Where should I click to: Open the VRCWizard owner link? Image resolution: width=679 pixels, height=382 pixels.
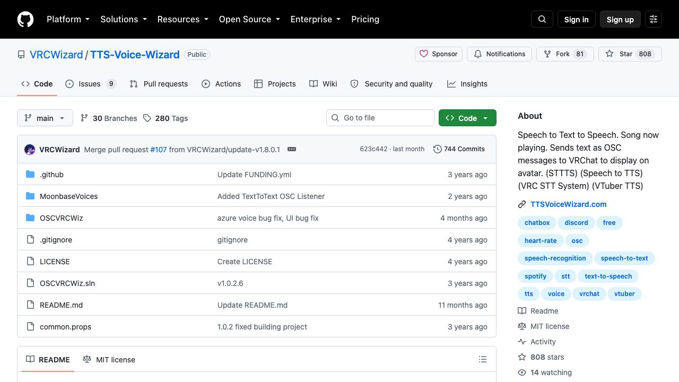pos(56,55)
